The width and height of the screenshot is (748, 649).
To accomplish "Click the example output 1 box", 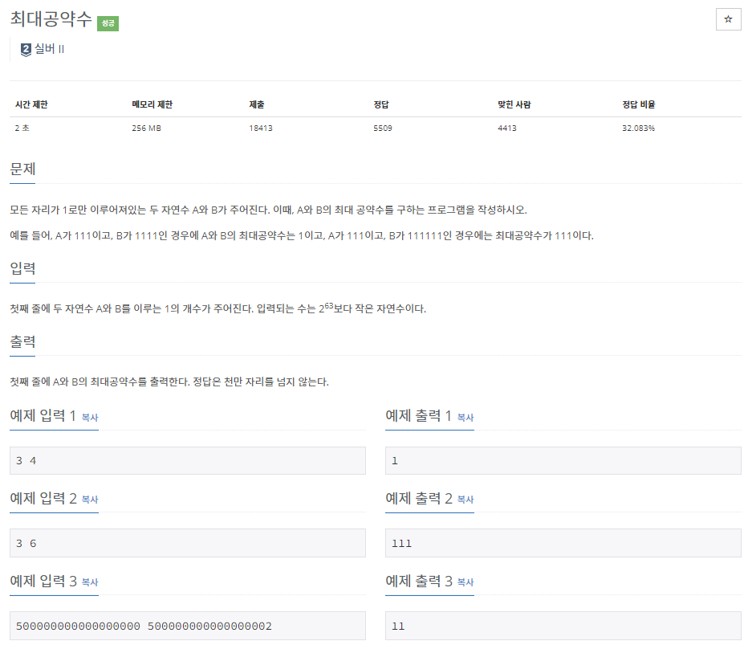I will [x=563, y=461].
